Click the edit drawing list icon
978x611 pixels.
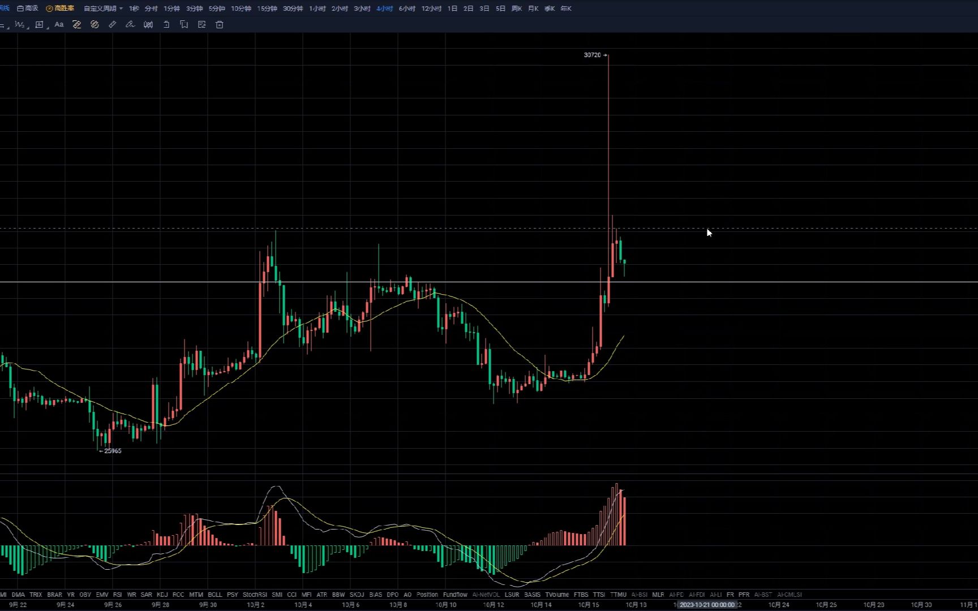pyautogui.click(x=201, y=24)
